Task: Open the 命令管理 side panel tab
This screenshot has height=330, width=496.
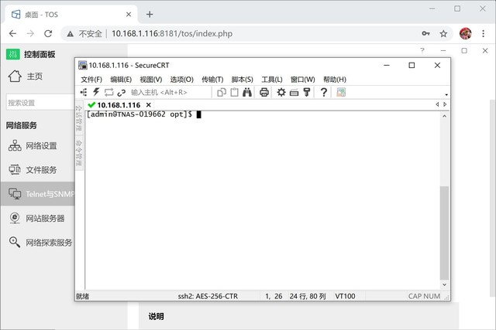Action: 79,152
